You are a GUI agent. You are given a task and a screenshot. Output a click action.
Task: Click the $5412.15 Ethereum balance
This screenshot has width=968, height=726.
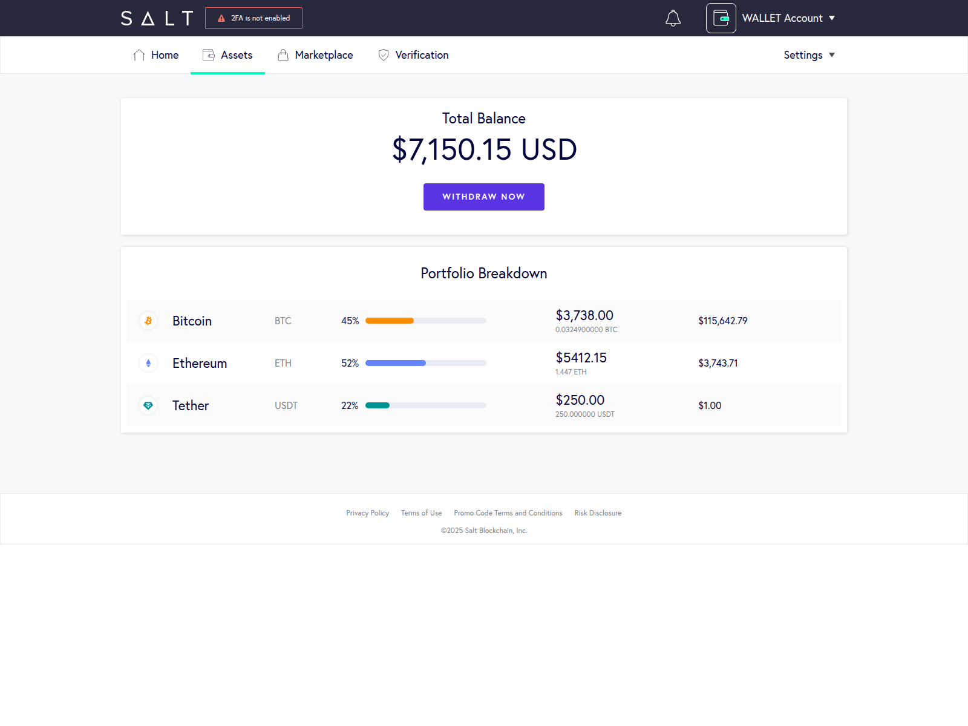click(x=581, y=358)
